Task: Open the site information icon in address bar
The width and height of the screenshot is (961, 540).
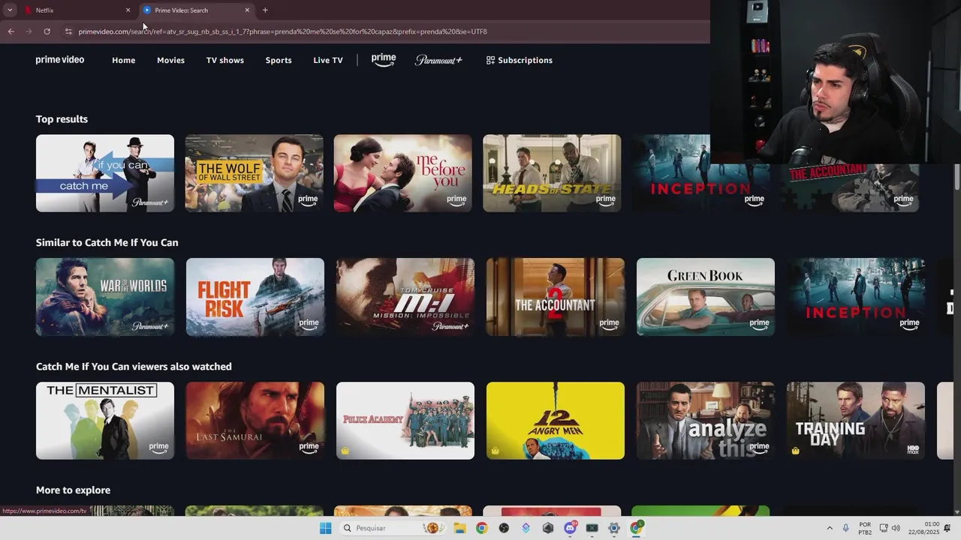Action: tap(68, 31)
